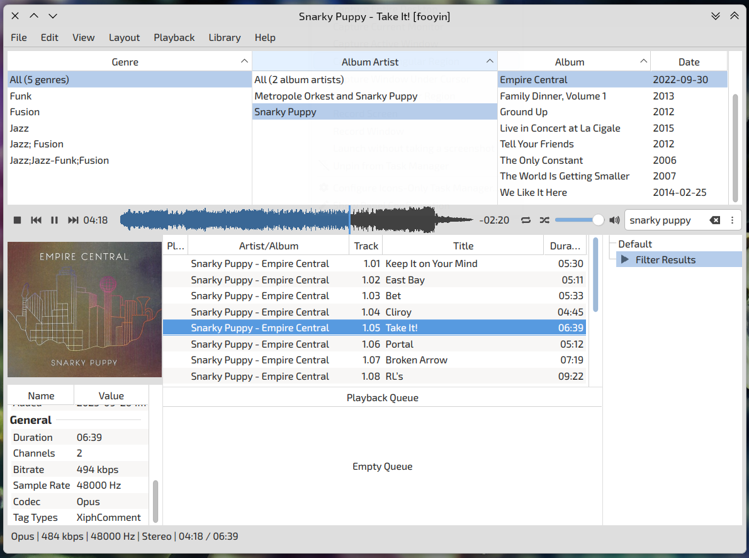Select The Only Constant album
The image size is (749, 558).
[612, 160]
